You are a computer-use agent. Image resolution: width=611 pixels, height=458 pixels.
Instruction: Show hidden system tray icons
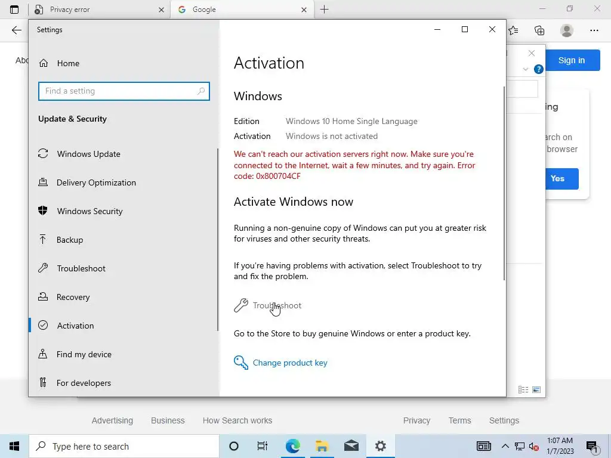click(505, 446)
